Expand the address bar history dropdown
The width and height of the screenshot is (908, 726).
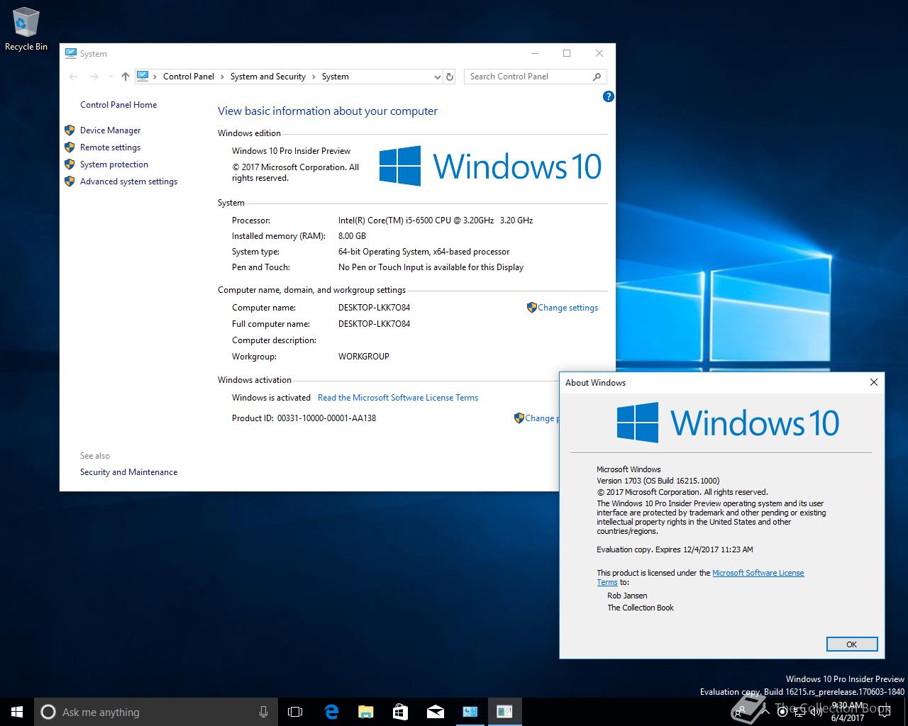pos(437,77)
